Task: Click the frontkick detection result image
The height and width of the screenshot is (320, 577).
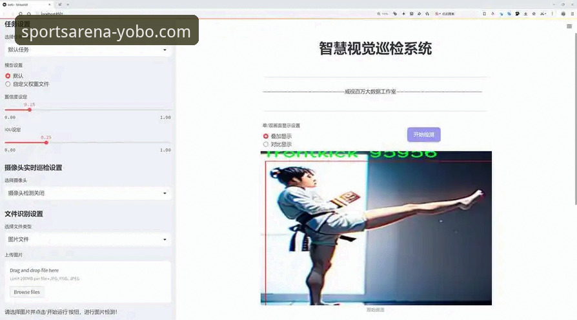Action: coord(376,228)
